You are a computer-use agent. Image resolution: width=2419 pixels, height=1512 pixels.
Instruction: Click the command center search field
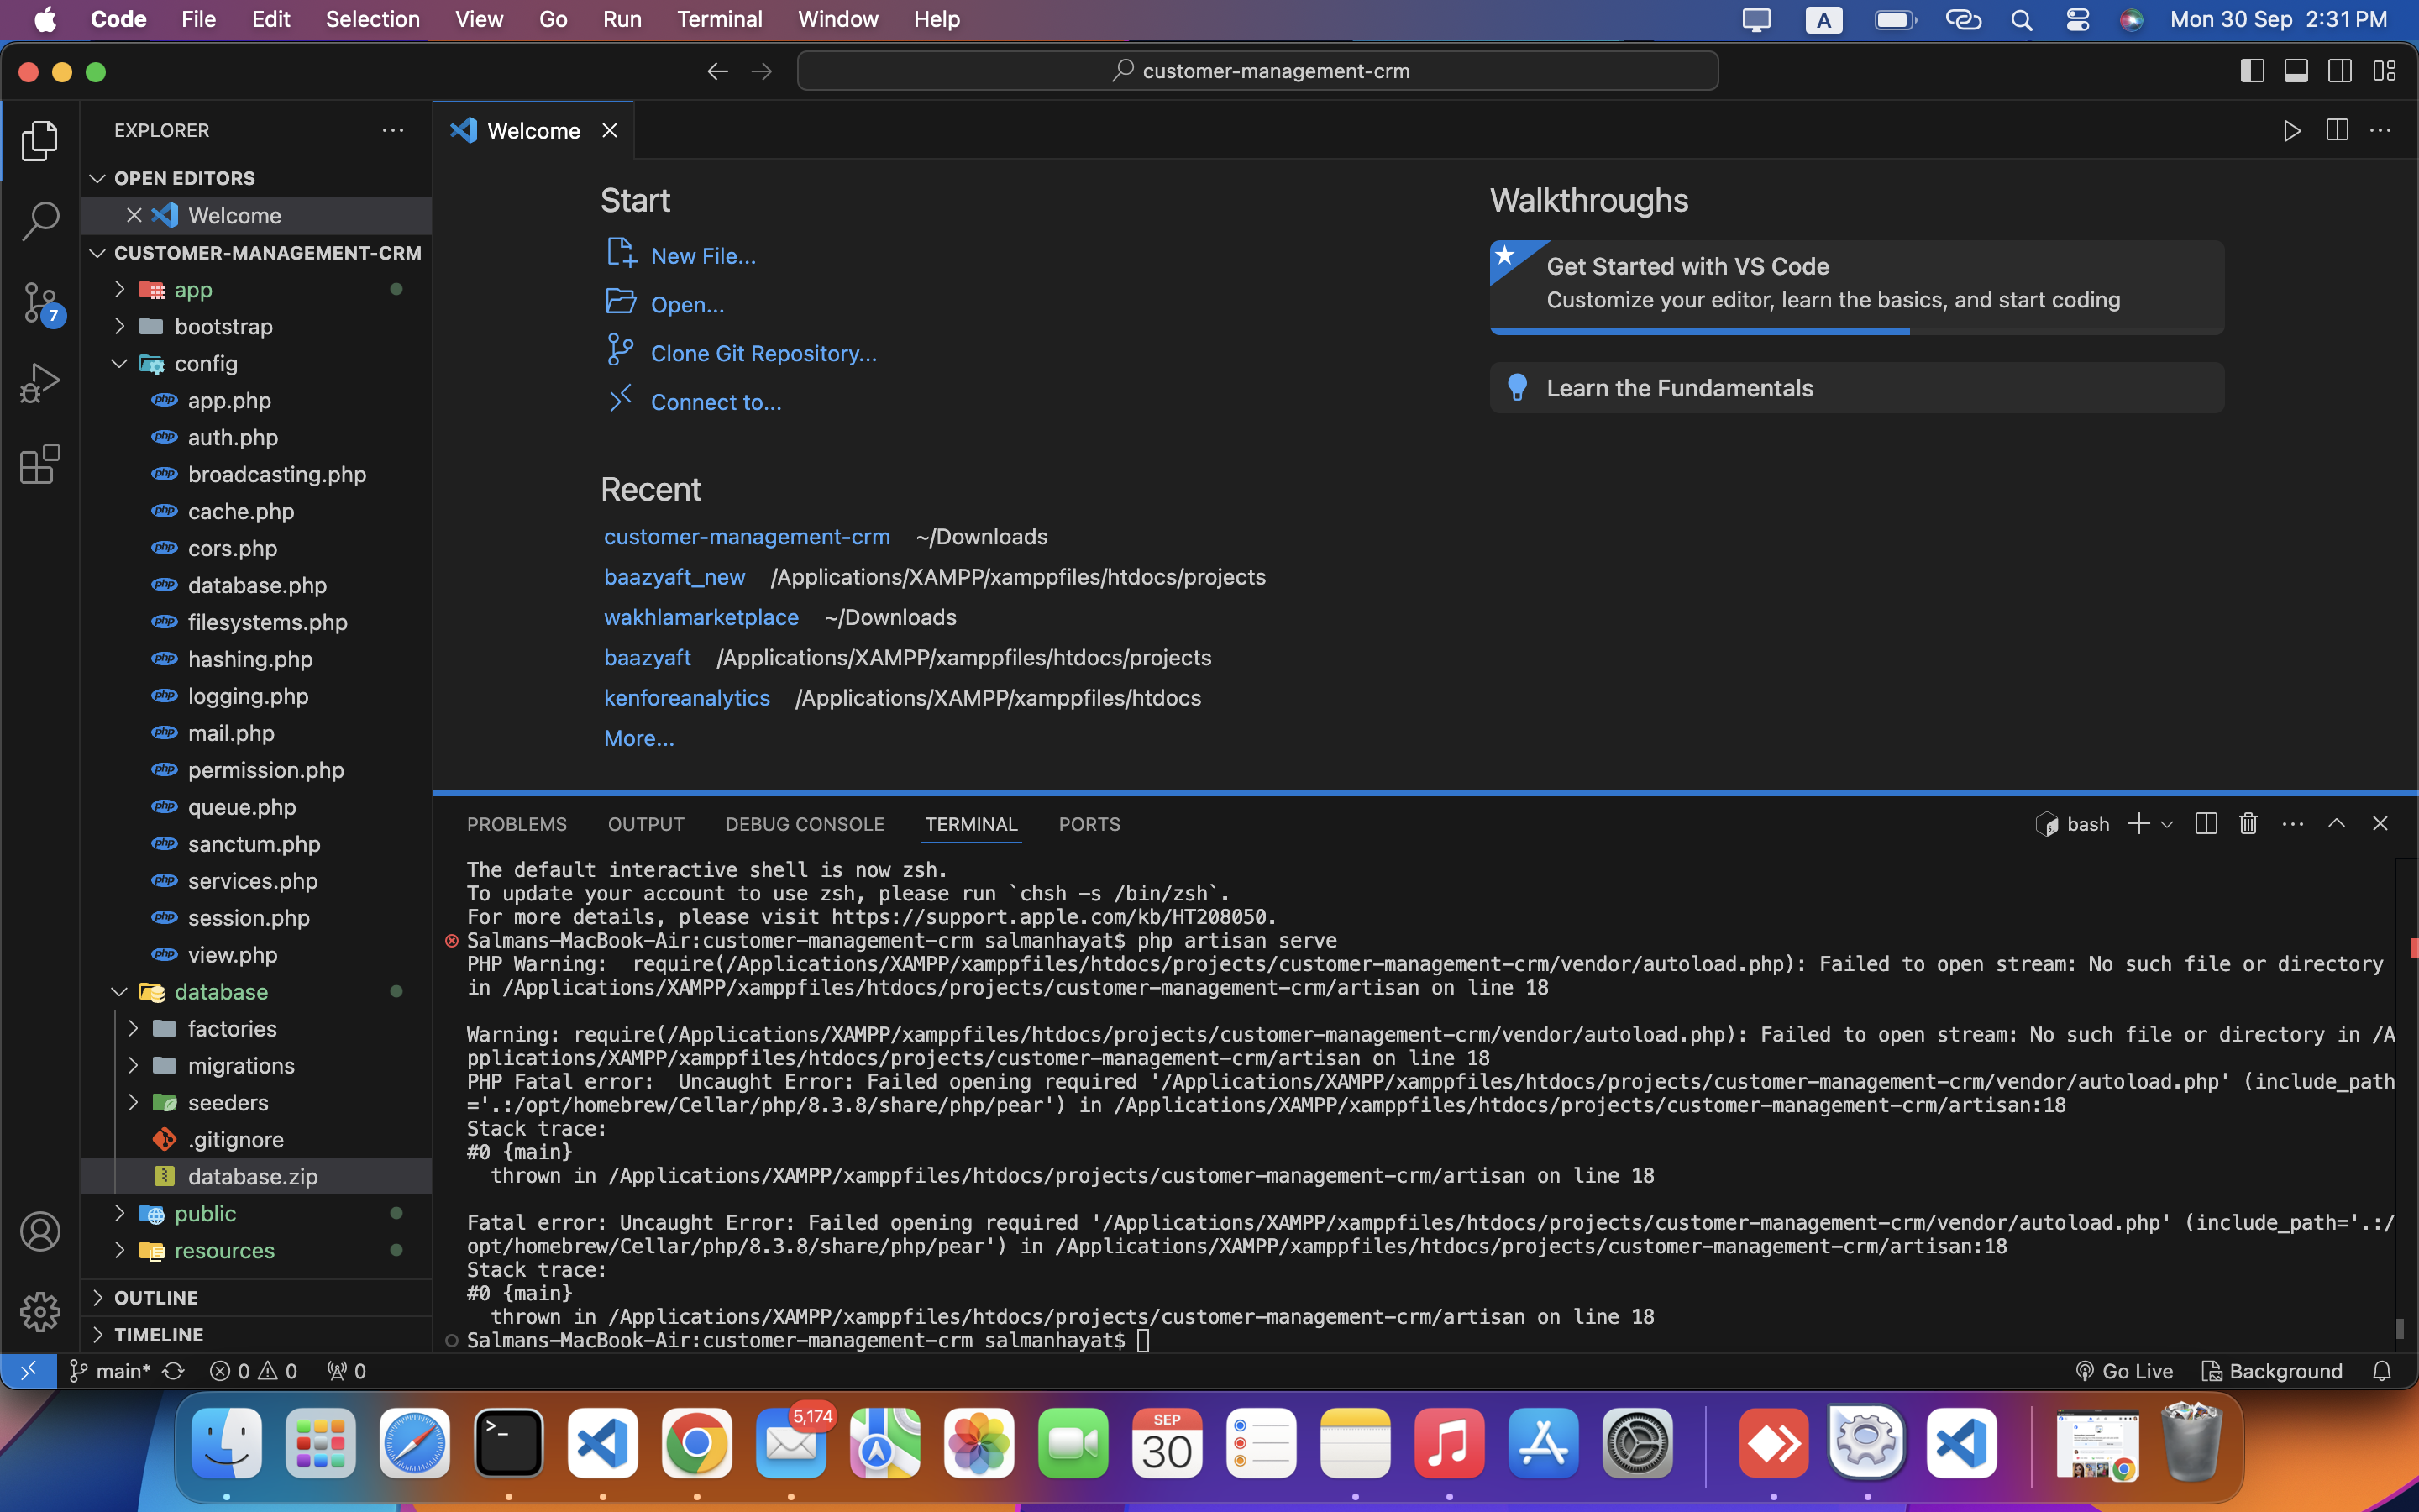1257,71
